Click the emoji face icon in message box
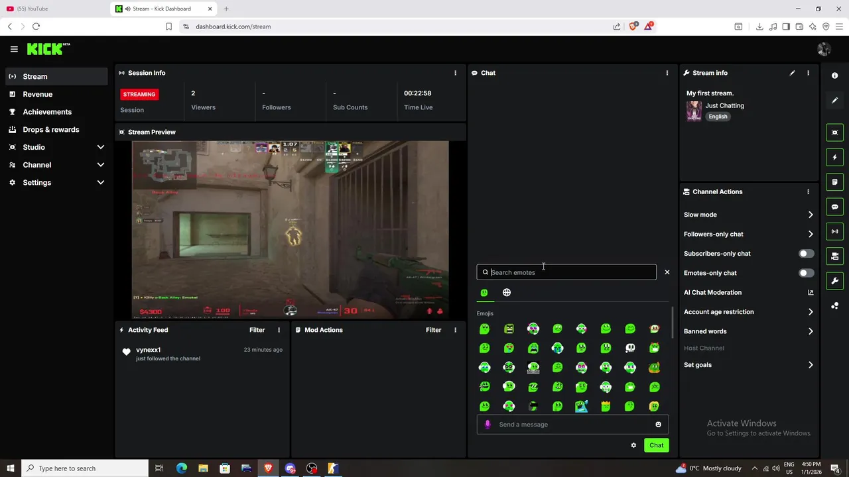849x477 pixels. [x=658, y=425]
